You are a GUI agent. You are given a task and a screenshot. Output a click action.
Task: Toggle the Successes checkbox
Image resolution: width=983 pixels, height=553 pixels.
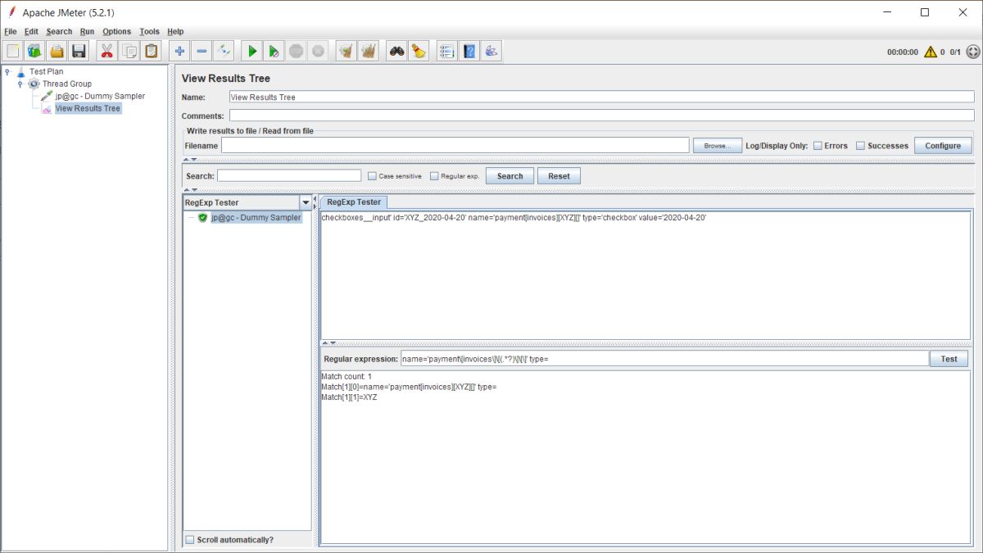click(860, 146)
